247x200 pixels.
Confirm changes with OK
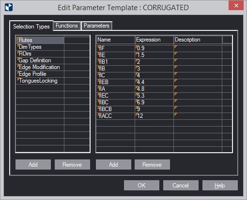[141, 186]
